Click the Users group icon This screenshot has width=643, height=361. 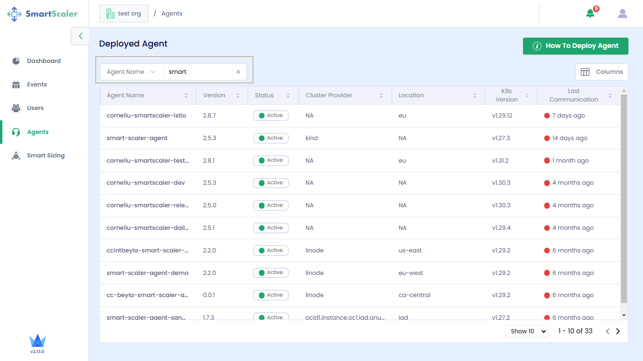(16, 108)
